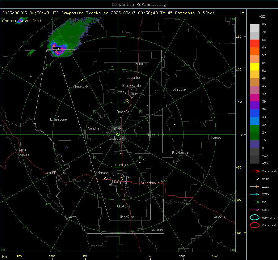278x260 pixels.
Task: Click the Lake Louise label
Action: (24, 152)
